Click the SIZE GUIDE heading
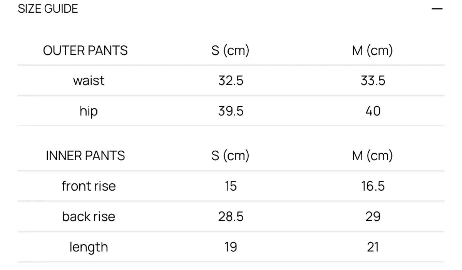Image resolution: width=462 pixels, height=270 pixels. pyautogui.click(x=48, y=9)
